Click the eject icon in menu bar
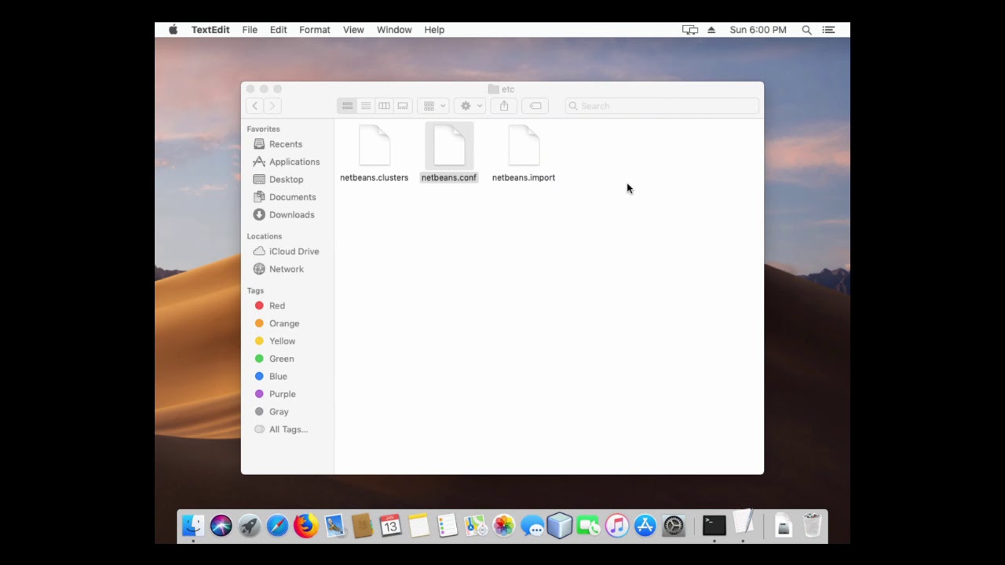This screenshot has width=1005, height=565. click(x=711, y=30)
